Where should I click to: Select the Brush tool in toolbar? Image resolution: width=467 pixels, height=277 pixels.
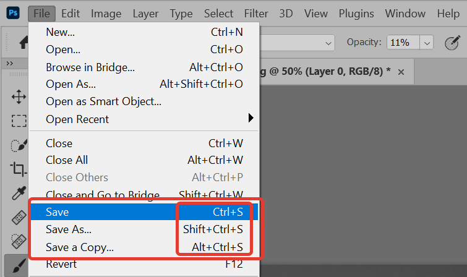(19, 265)
